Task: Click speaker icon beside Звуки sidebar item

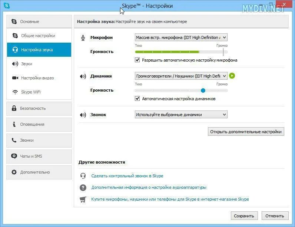Action: [x=15, y=64]
